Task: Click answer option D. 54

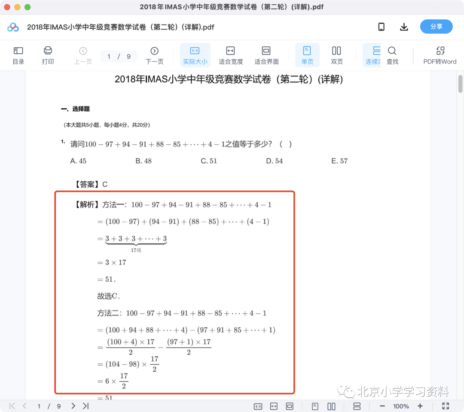Action: click(x=274, y=161)
